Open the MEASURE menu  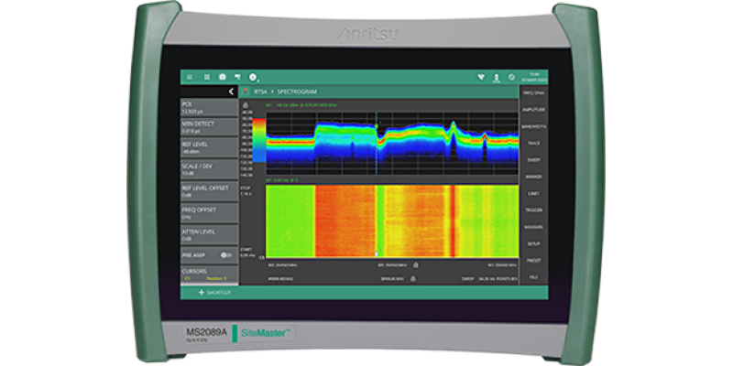pyautogui.click(x=534, y=227)
